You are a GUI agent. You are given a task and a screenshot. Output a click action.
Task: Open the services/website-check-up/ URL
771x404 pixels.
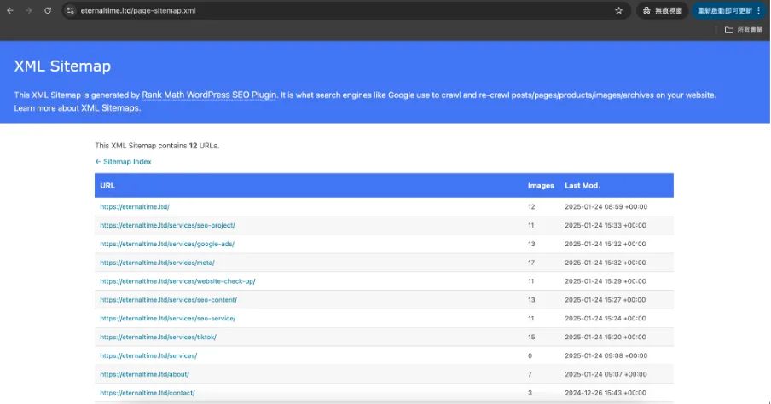click(177, 281)
